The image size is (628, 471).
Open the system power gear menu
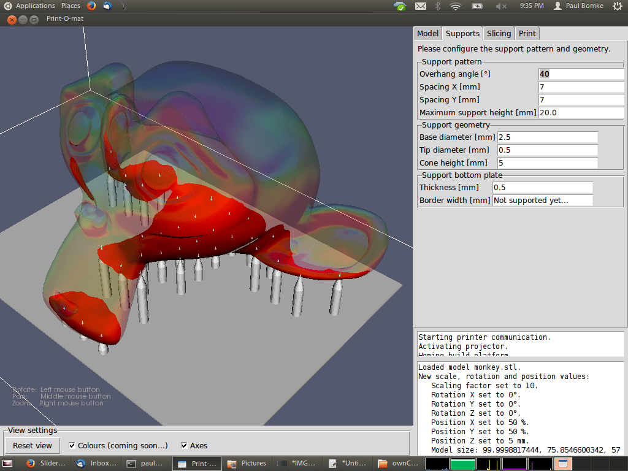[x=617, y=6]
